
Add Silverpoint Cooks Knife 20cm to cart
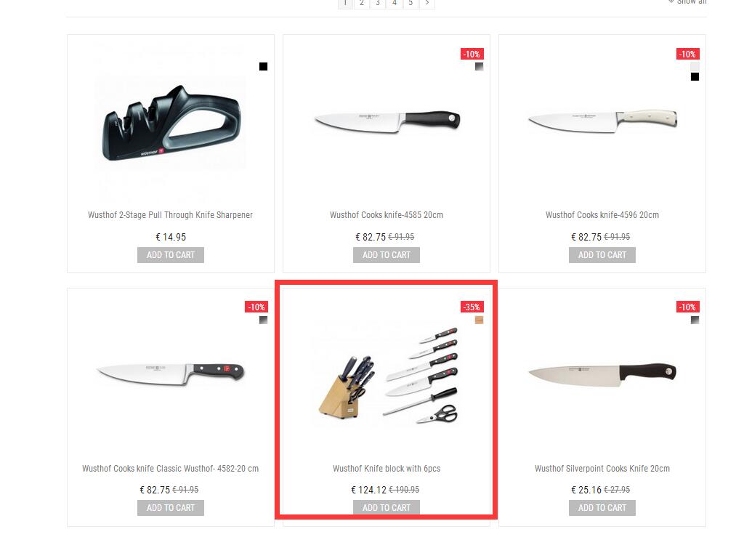click(602, 508)
